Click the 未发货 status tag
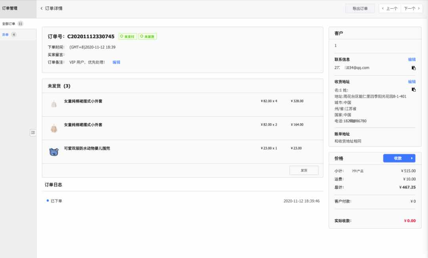Image resolution: width=428 pixels, height=258 pixels. tap(147, 37)
